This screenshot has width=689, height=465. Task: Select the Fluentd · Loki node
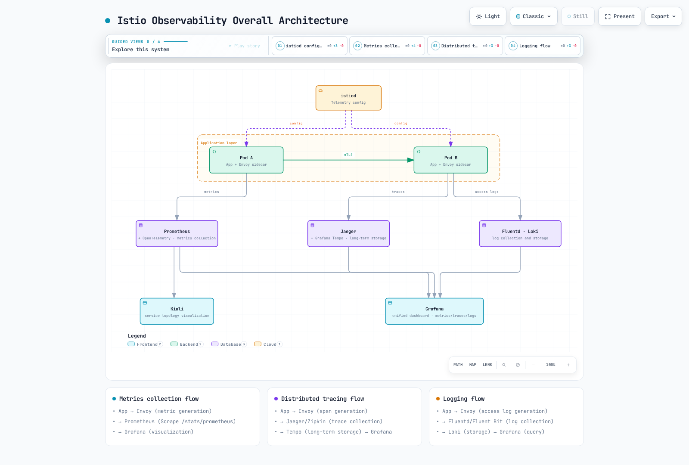click(x=520, y=234)
